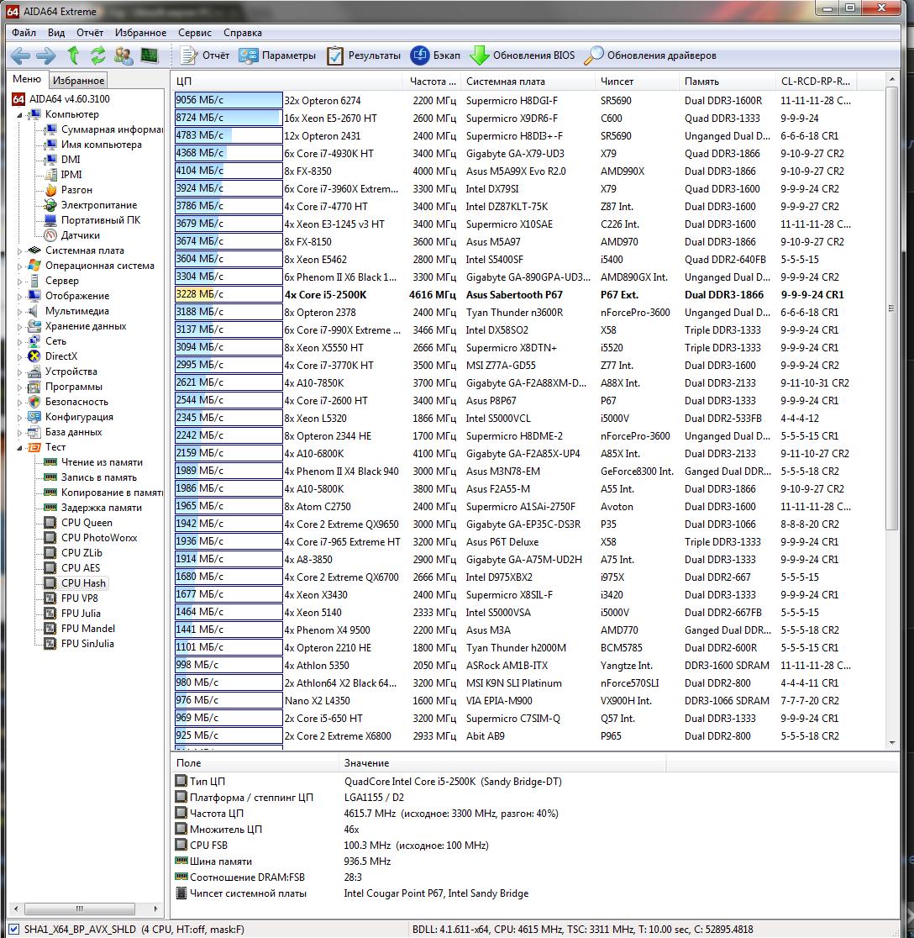This screenshot has width=914, height=938.
Task: Open Результаты from the toolbar
Action: [364, 55]
